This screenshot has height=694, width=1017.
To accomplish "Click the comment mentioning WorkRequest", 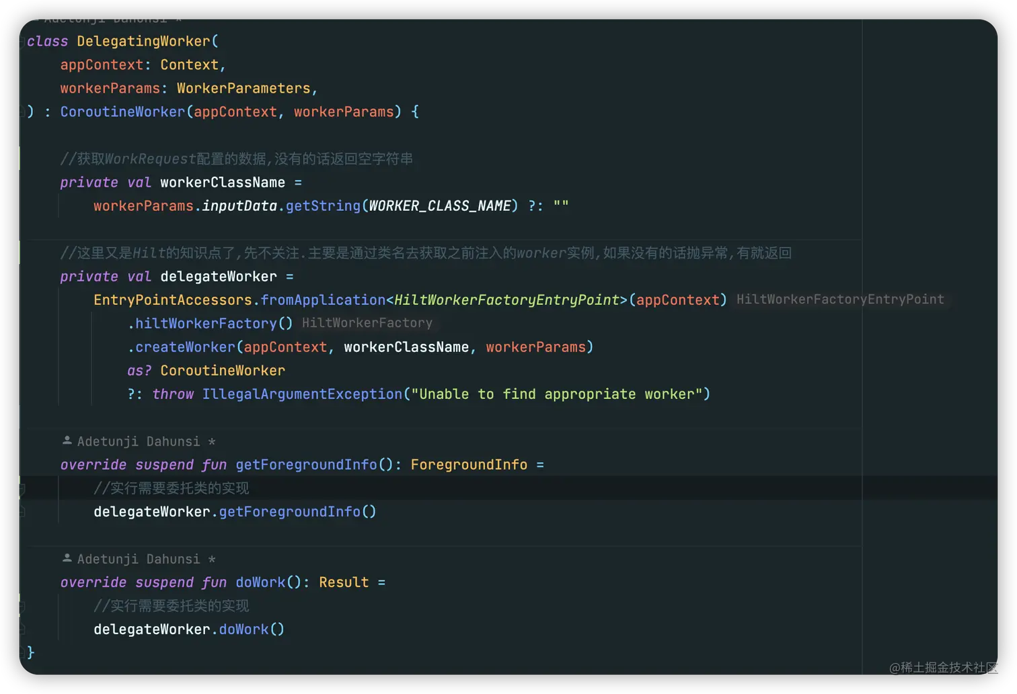I will [237, 159].
